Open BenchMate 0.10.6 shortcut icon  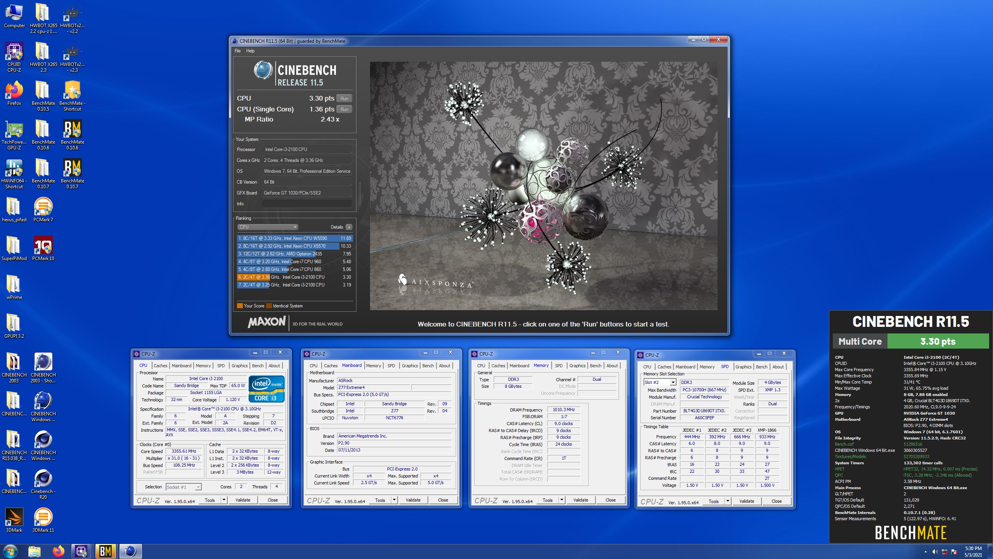tap(73, 135)
